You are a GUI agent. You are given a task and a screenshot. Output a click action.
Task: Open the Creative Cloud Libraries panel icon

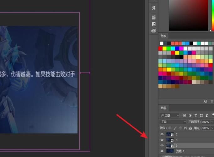154,31
